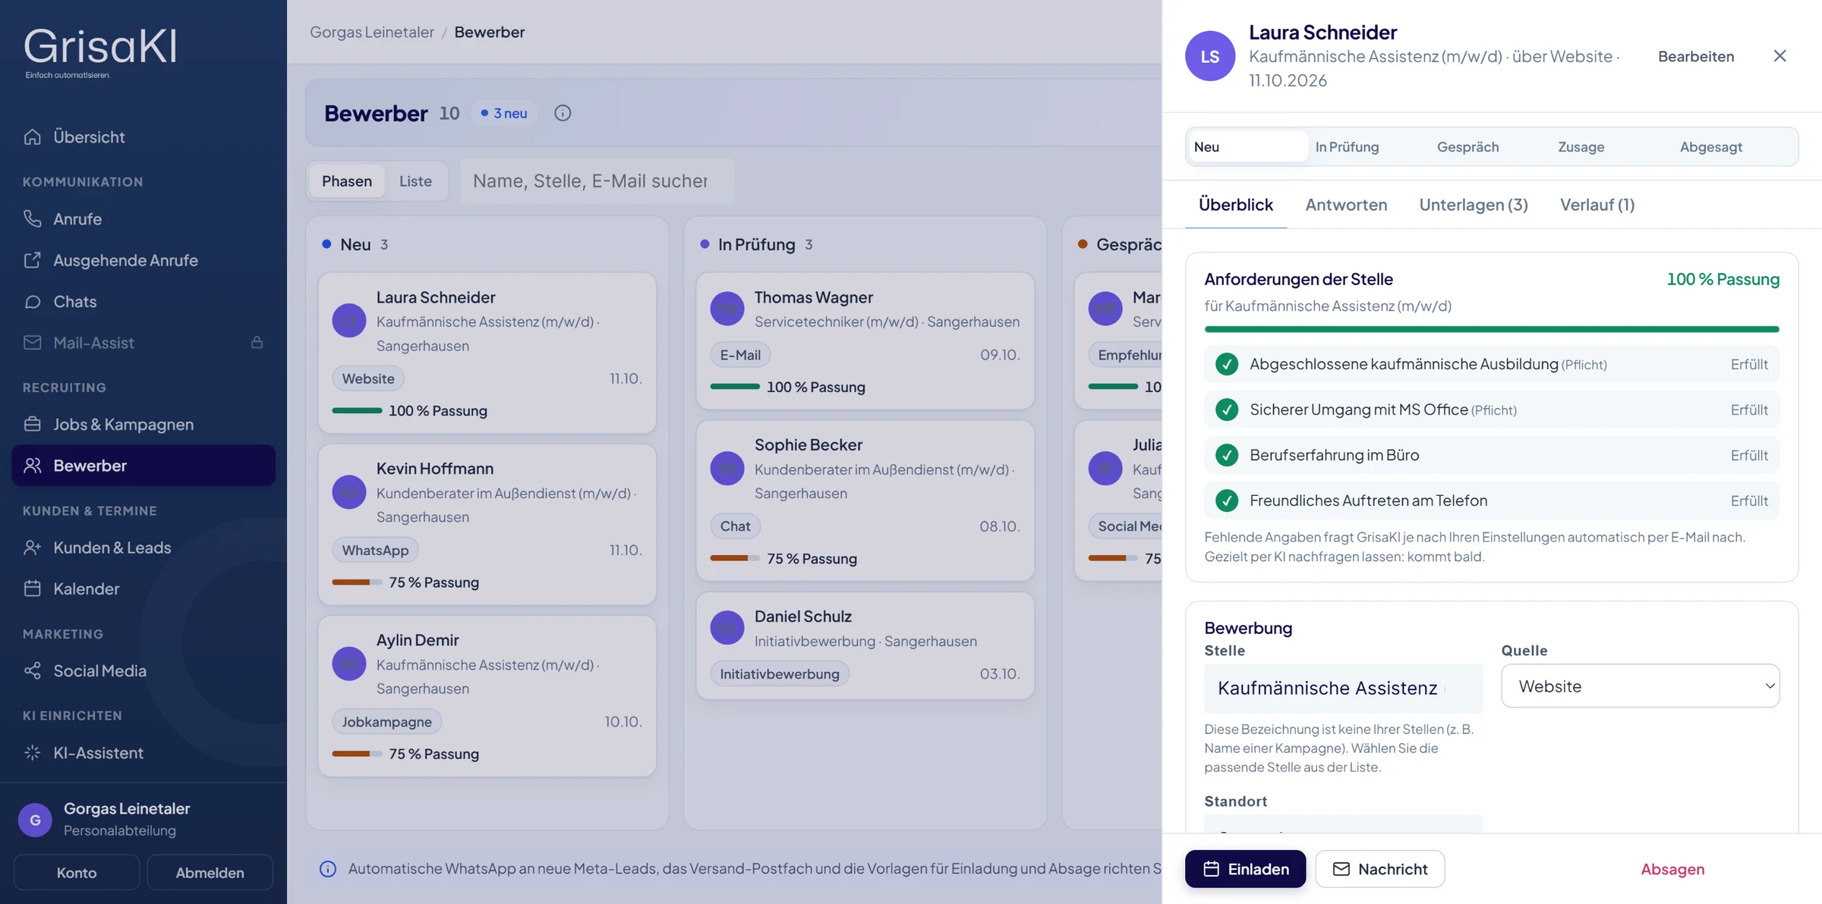Click Absagen to reject the applicant
Viewport: 1822px width, 904px height.
pyautogui.click(x=1672, y=869)
